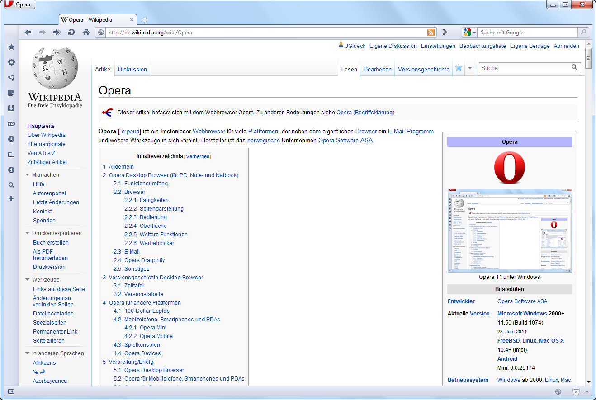This screenshot has height=400, width=596.
Task: Jump to section 4.2.1 Opera Mini
Action: (145, 328)
